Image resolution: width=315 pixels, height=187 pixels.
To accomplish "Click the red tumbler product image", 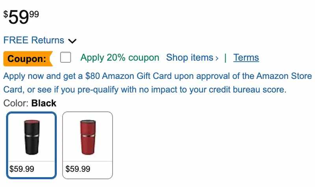I will pos(87,137).
